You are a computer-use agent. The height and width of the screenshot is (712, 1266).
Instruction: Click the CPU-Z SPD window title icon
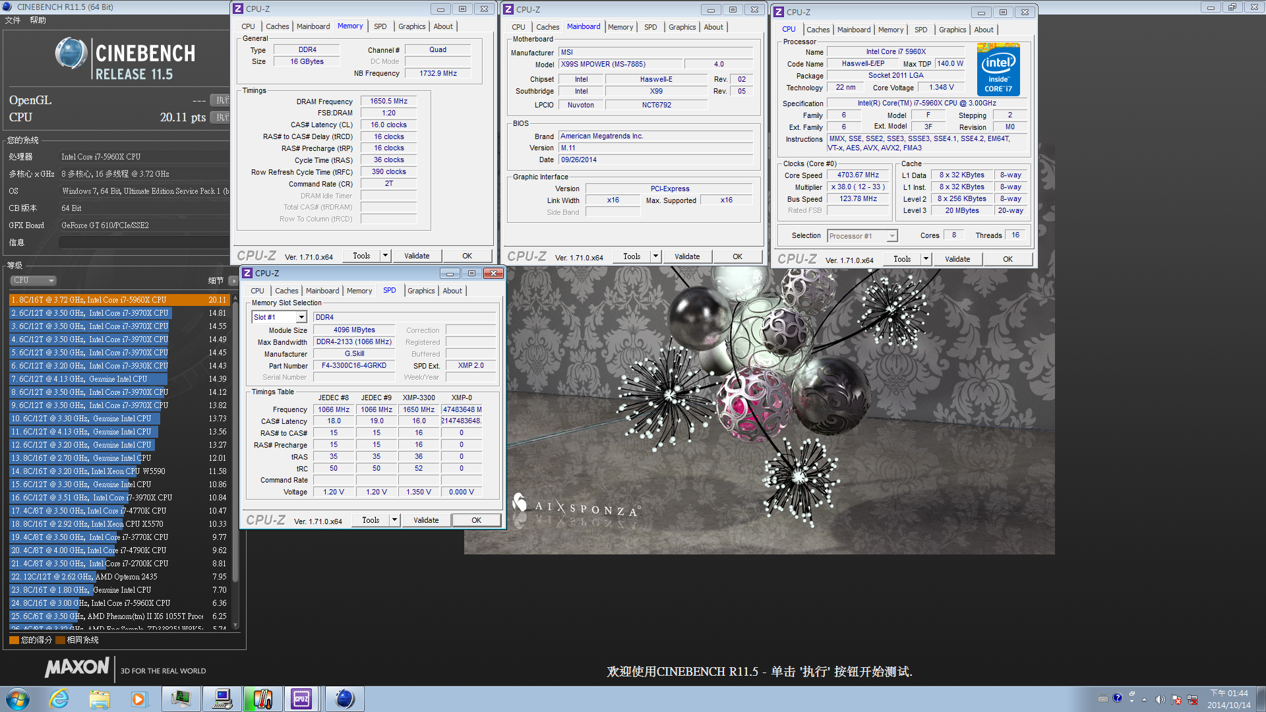click(247, 273)
